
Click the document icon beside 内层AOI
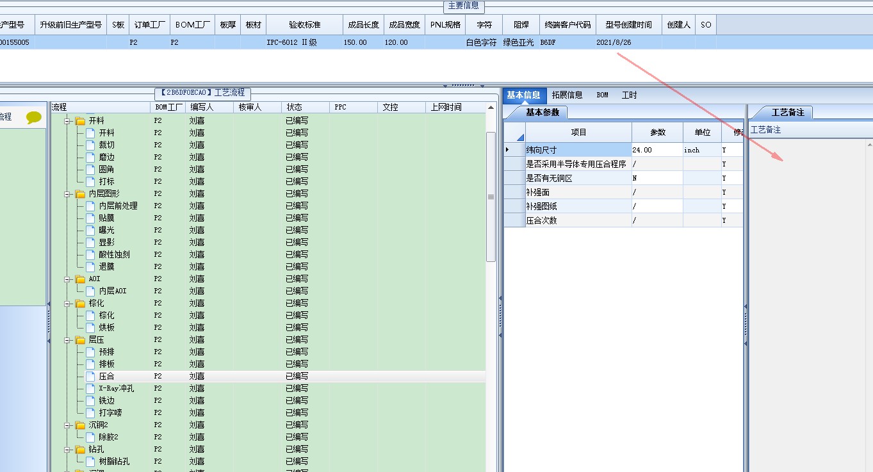click(90, 291)
